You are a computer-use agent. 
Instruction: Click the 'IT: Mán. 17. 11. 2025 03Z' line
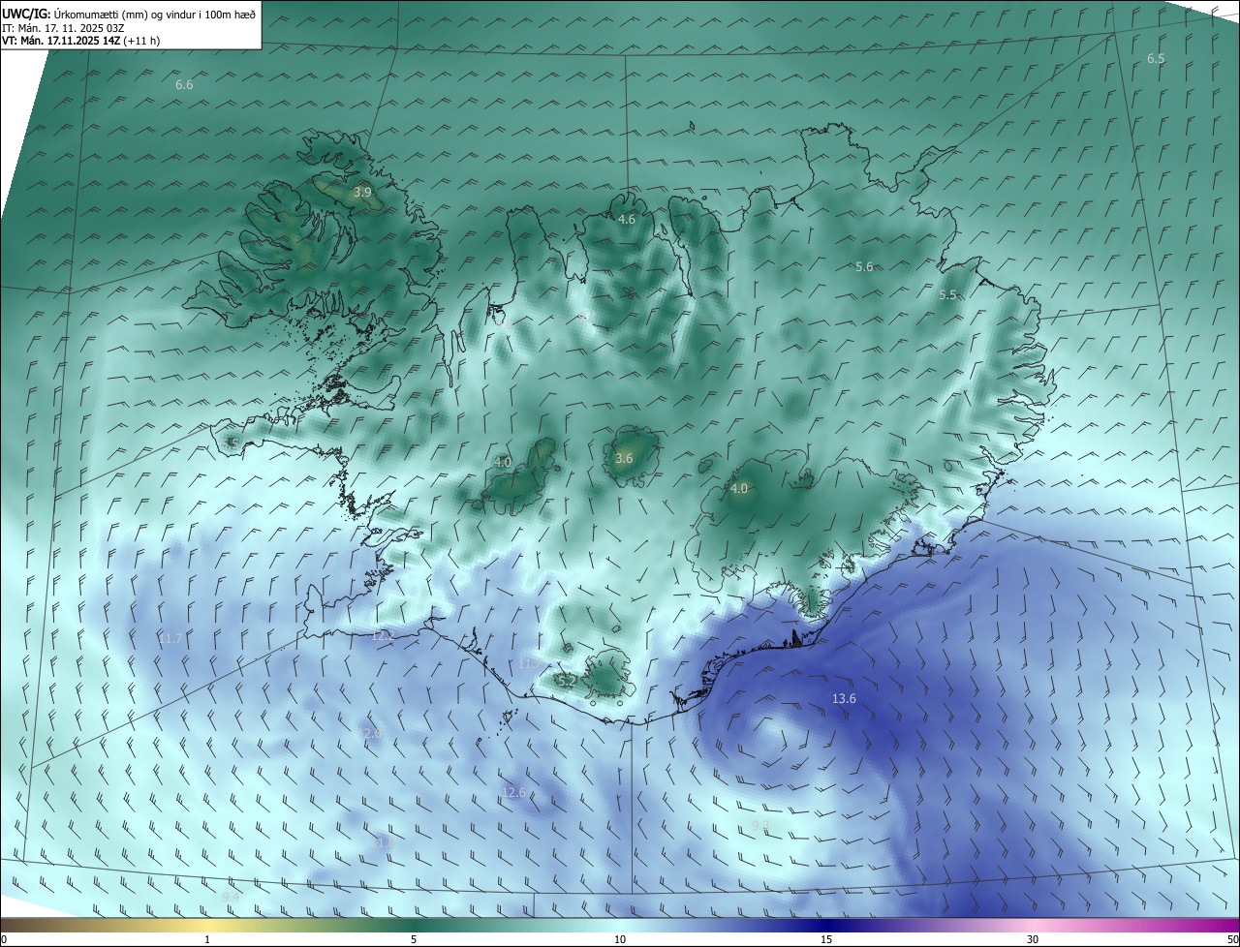click(63, 28)
